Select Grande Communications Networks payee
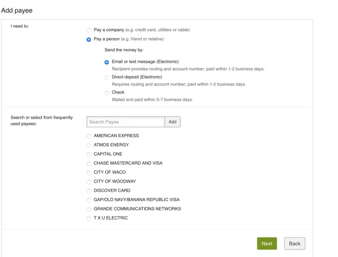Viewport: 338px width, 257px height. (x=89, y=209)
